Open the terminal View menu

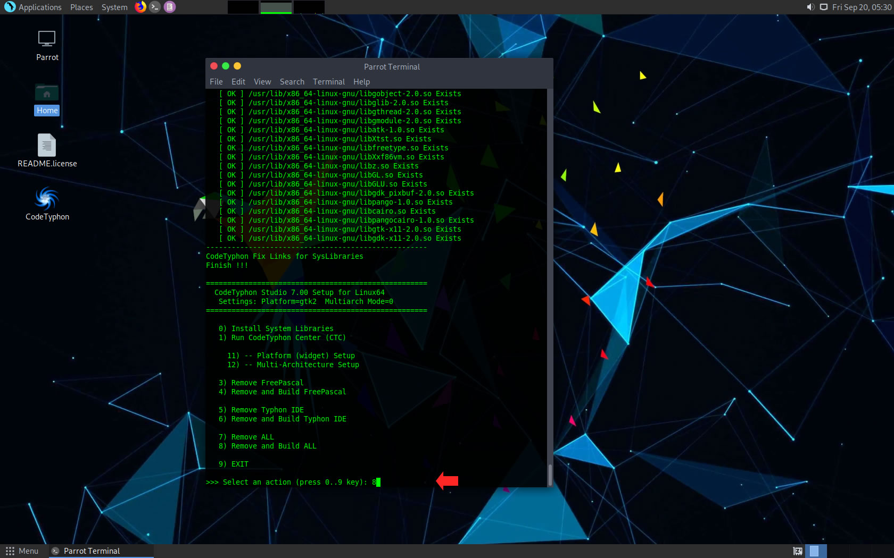point(262,82)
